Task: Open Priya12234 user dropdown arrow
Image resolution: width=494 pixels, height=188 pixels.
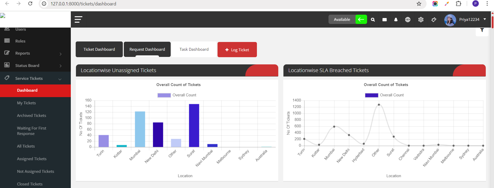Action: [485, 19]
